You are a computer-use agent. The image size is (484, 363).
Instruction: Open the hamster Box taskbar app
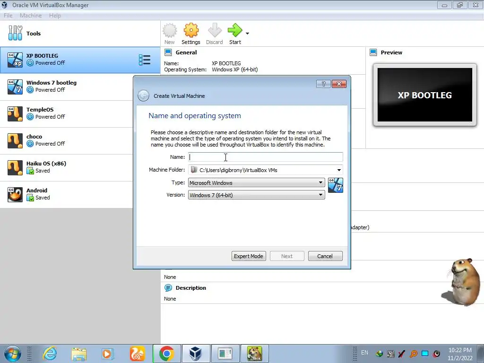[x=255, y=354]
